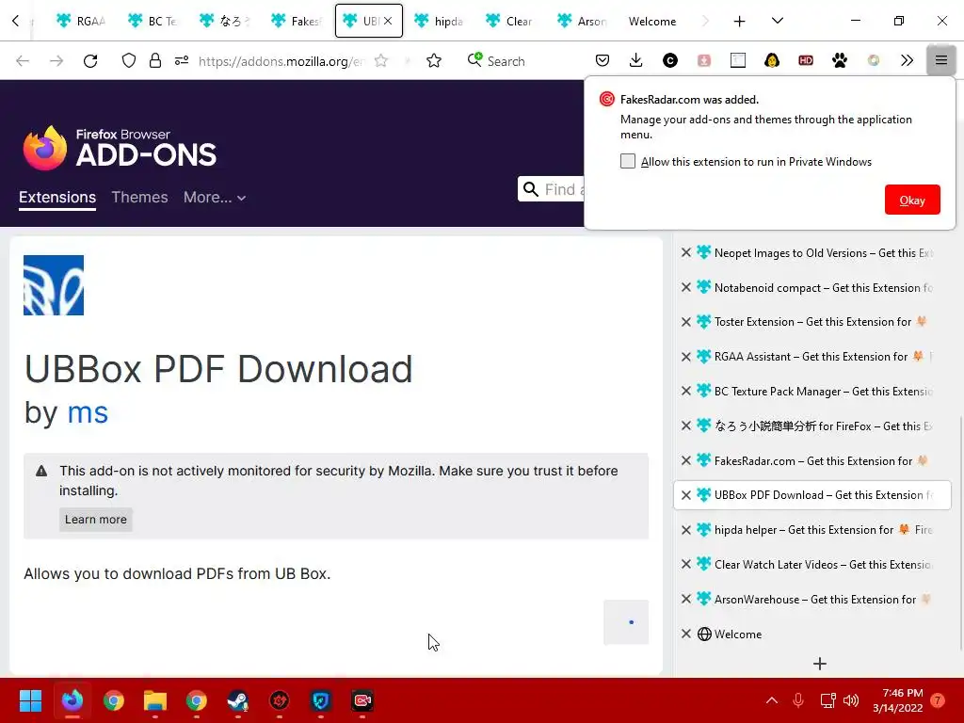Click the tab list vertical scrollbar
The width and height of the screenshot is (964, 723).
tap(960, 532)
